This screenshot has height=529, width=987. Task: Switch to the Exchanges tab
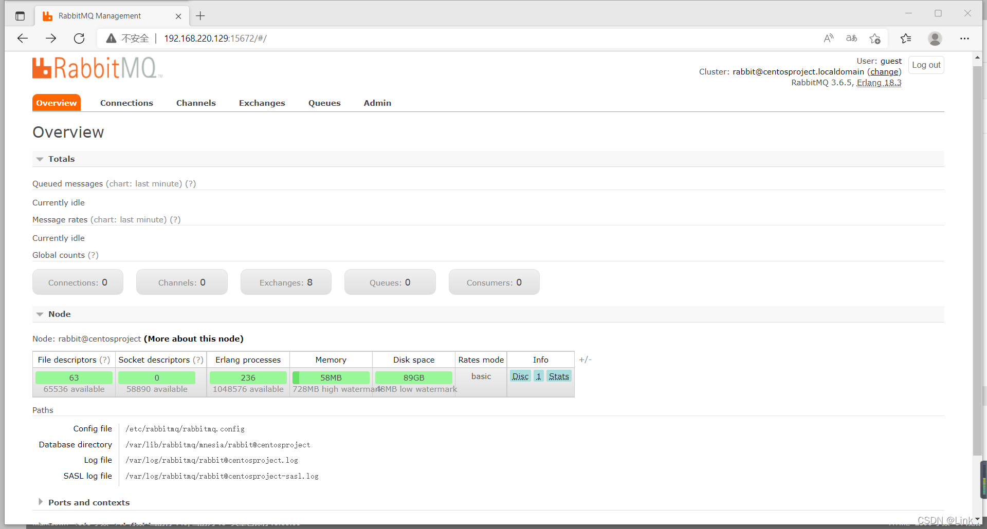262,103
